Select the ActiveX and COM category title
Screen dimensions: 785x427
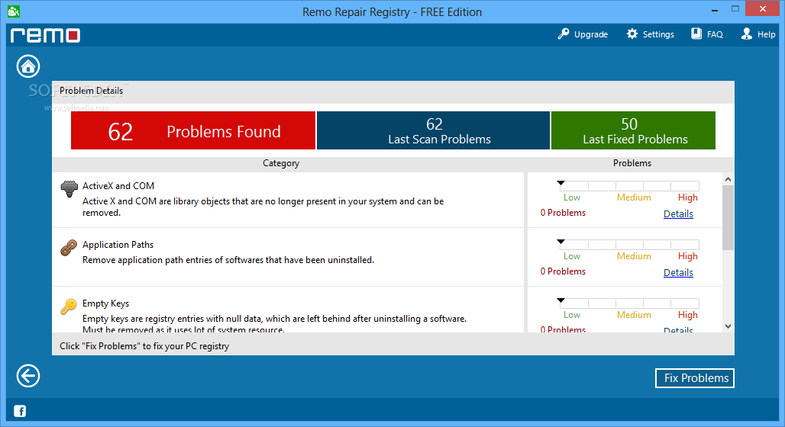tap(118, 186)
